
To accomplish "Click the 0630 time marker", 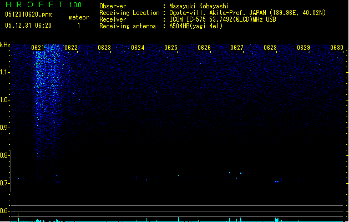I will (337, 48).
